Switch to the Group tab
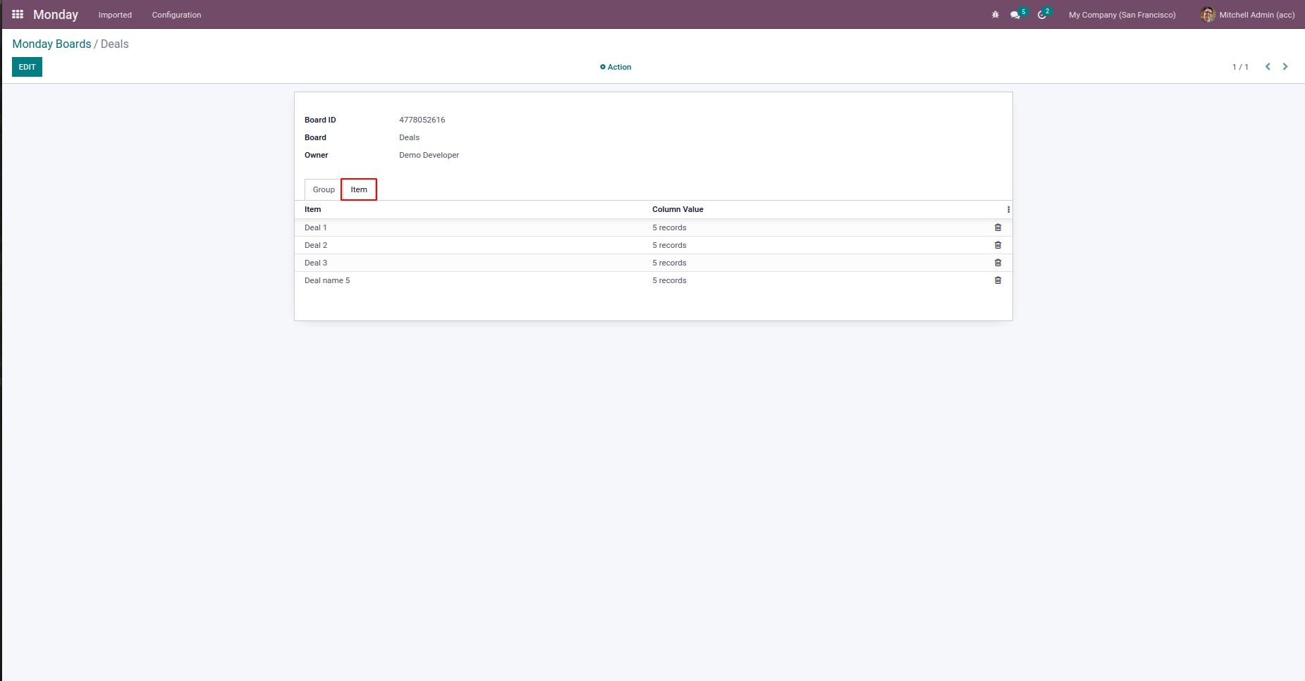Image resolution: width=1305 pixels, height=681 pixels. [324, 189]
